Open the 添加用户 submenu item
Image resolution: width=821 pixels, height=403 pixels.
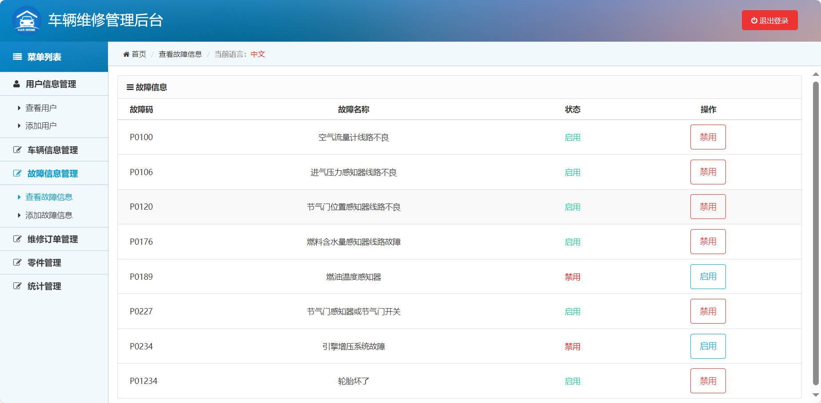click(41, 126)
